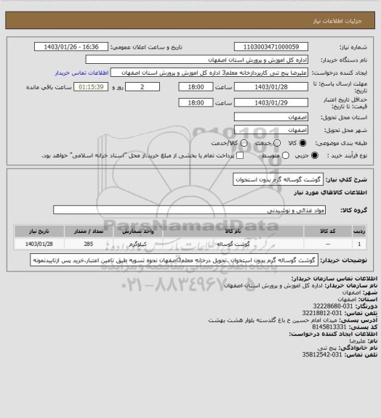Click the fax number 32228680-031
381x418 pixels.
click(x=333, y=306)
